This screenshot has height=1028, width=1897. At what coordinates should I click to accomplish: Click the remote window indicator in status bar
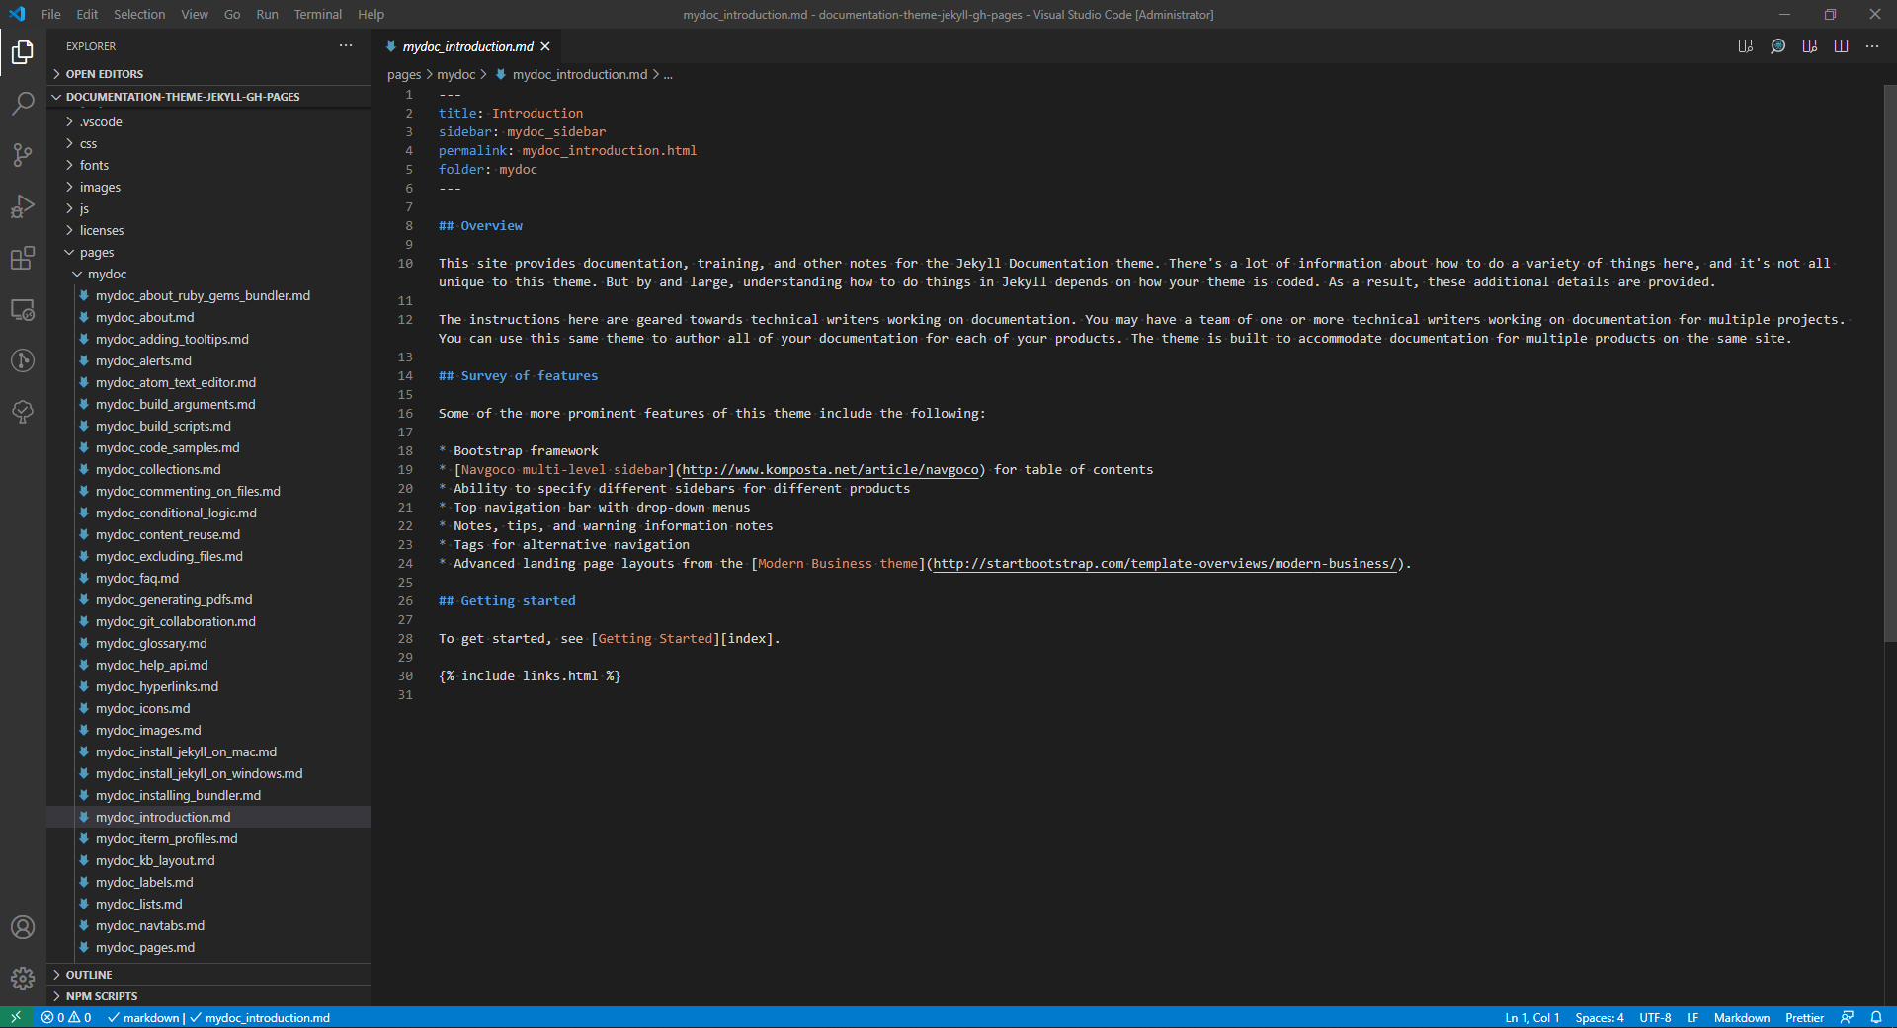pos(16,1017)
